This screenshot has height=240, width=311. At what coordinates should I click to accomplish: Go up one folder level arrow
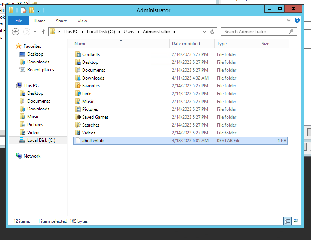pos(44,32)
